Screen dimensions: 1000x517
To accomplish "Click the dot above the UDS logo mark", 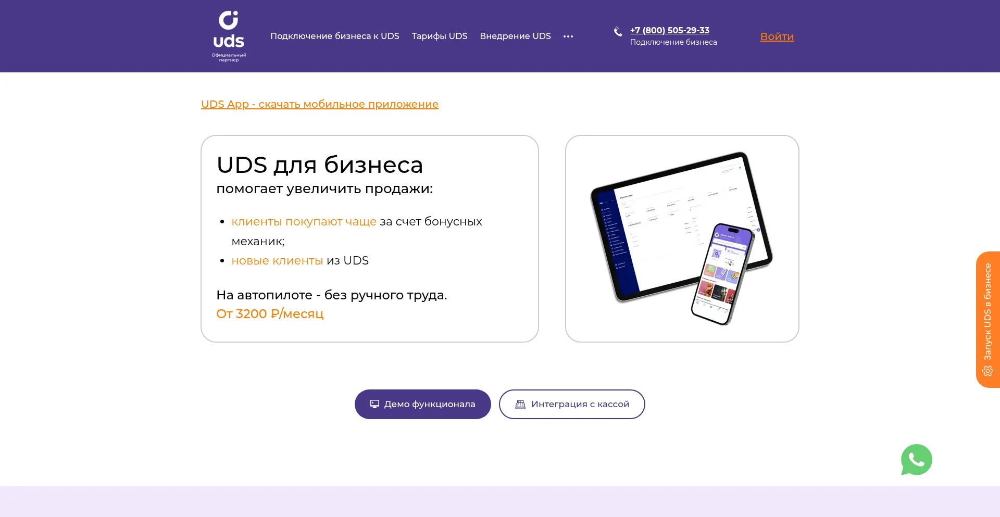I will pyautogui.click(x=236, y=12).
